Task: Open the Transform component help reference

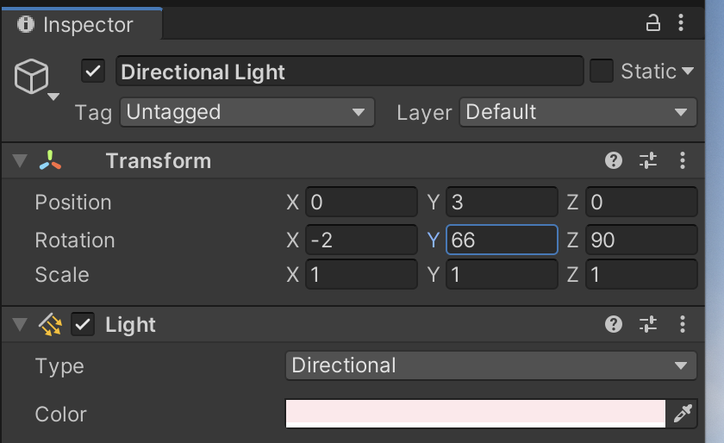Action: [614, 160]
